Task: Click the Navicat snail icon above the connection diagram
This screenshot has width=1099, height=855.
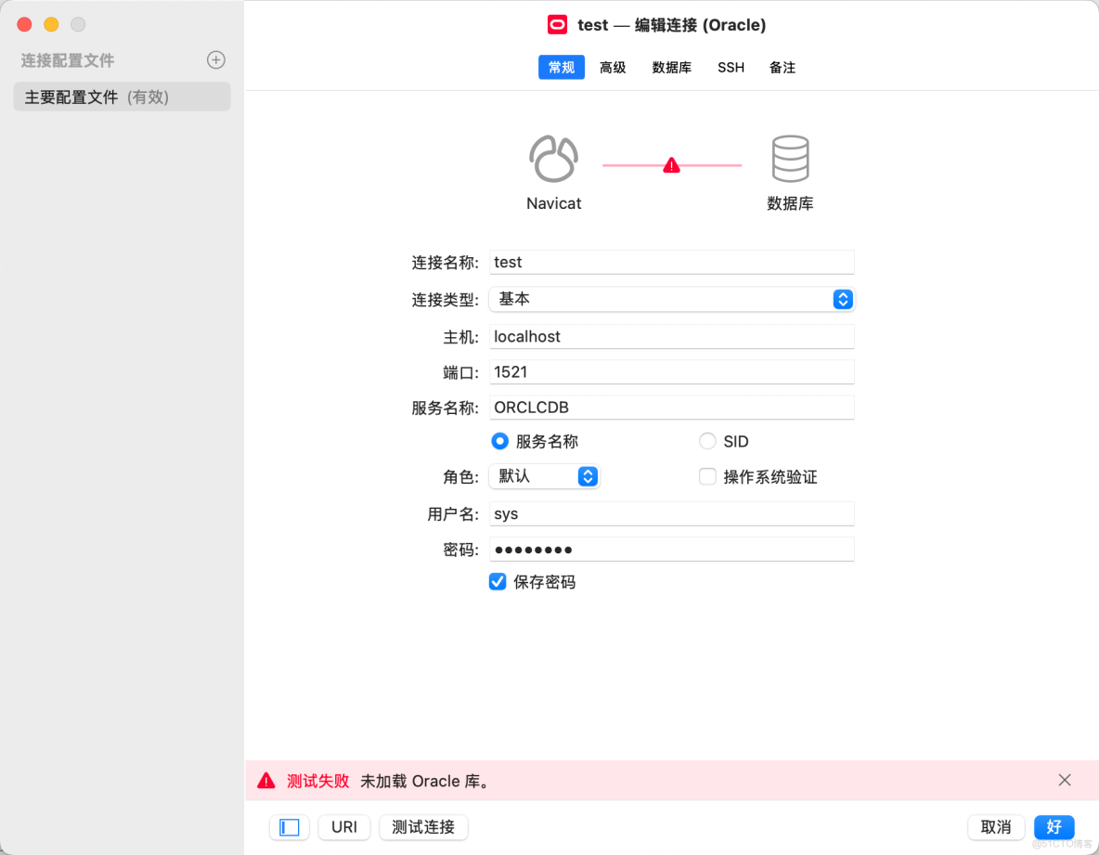Action: (x=553, y=160)
